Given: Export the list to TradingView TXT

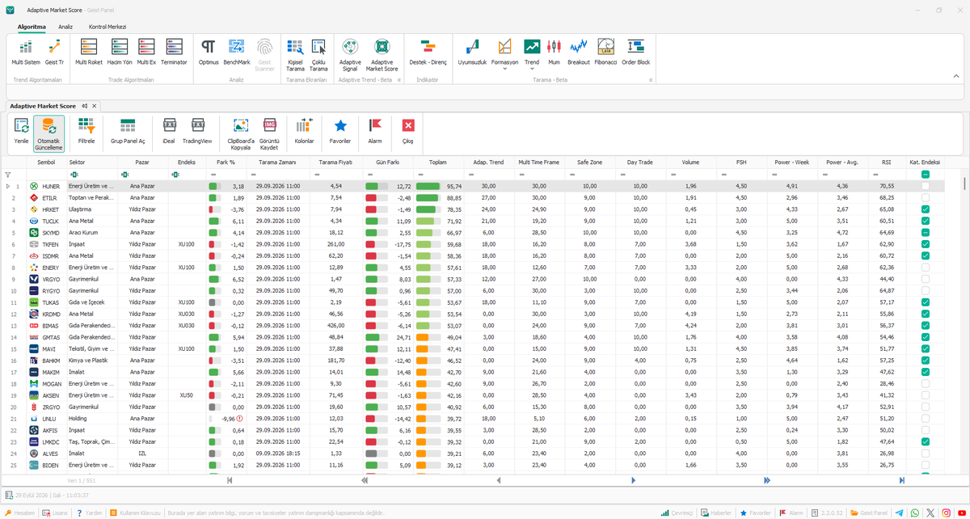Looking at the screenshot, I should point(197,131).
